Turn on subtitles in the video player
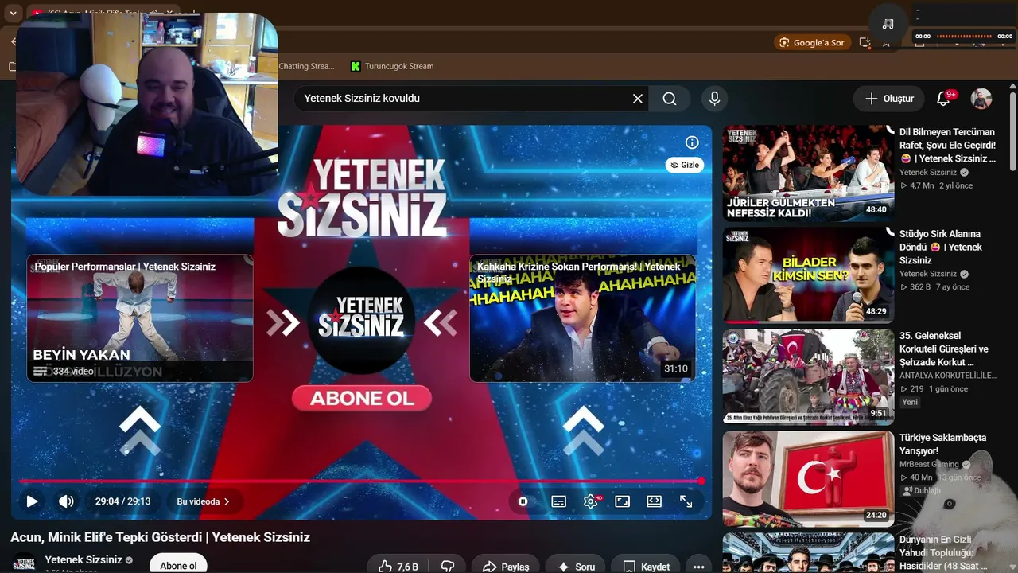 [x=559, y=501]
